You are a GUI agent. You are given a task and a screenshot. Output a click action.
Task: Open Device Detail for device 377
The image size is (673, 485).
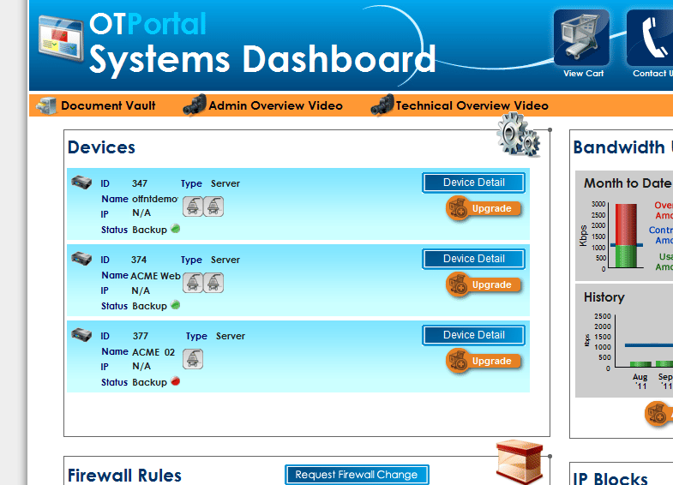[x=473, y=335]
